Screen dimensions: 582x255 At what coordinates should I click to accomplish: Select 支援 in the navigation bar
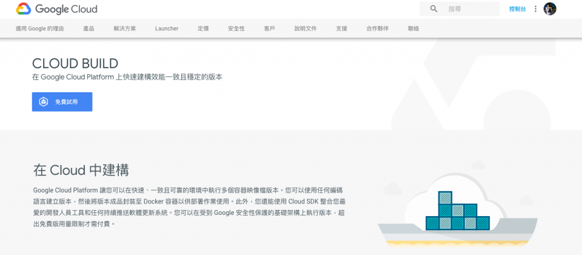click(341, 29)
